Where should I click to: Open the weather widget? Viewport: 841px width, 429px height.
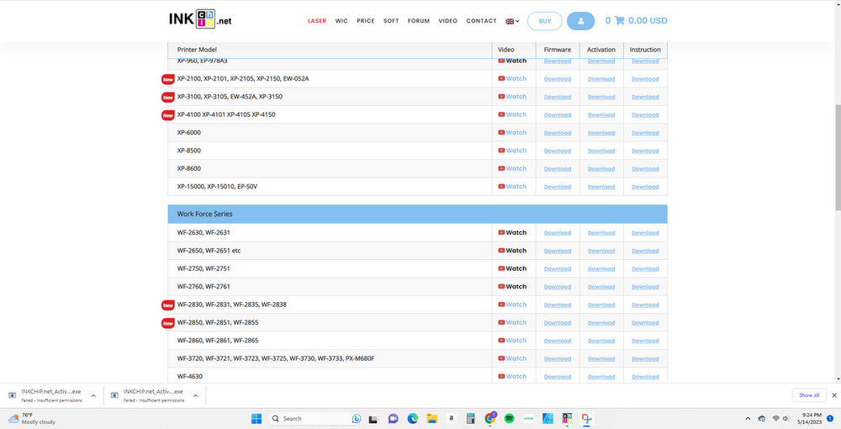[32, 418]
